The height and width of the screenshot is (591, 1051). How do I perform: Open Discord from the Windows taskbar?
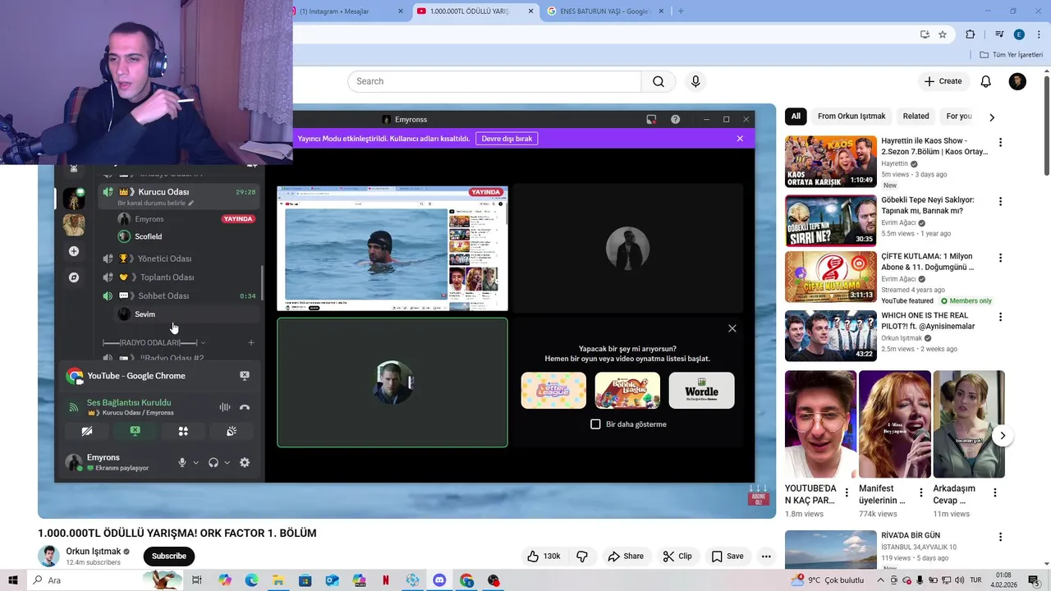click(x=439, y=580)
